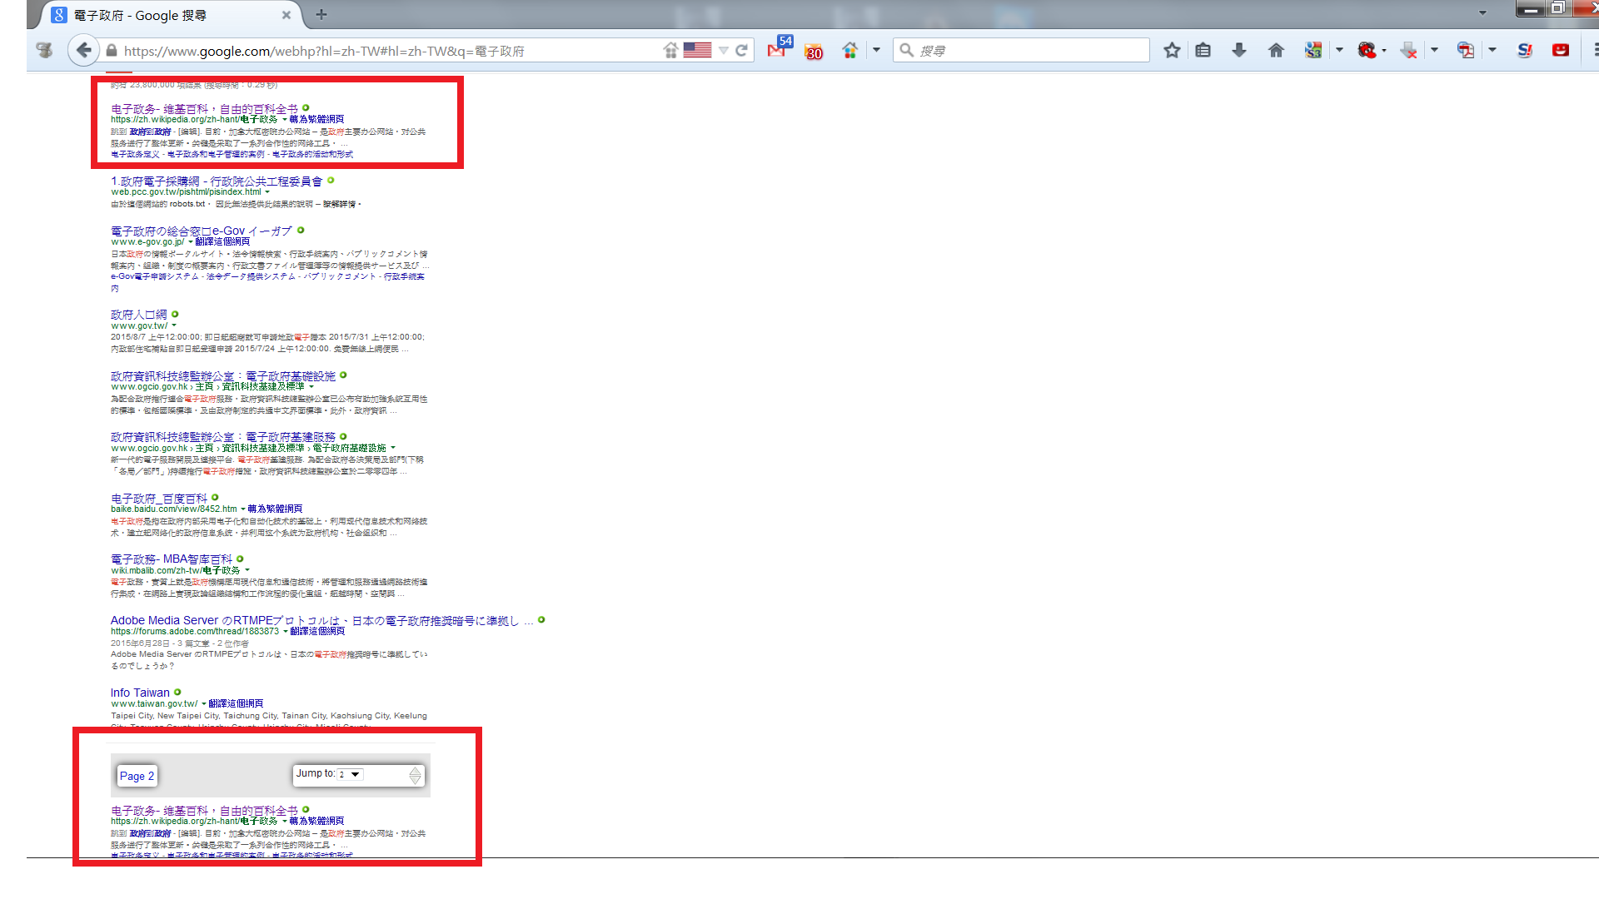1599x899 pixels.
Task: Click the up-down stepper beside Jump to
Action: [415, 775]
